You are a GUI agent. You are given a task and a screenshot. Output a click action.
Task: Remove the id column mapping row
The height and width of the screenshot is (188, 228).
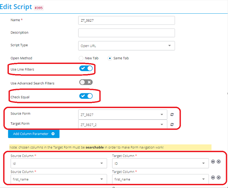[218, 162]
